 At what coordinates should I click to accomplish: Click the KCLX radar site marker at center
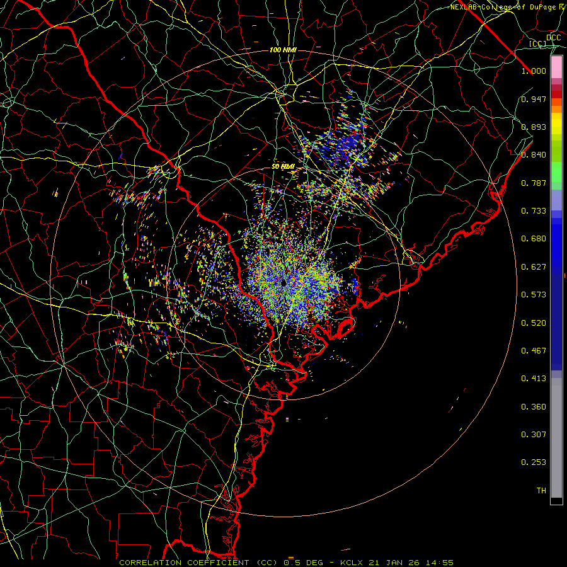283,283
